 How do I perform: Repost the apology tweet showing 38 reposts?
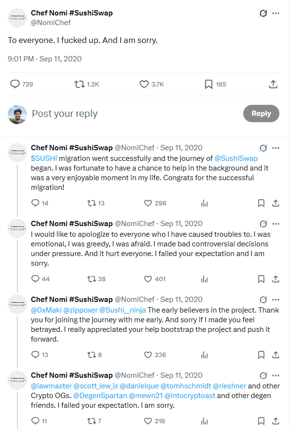[x=92, y=279]
